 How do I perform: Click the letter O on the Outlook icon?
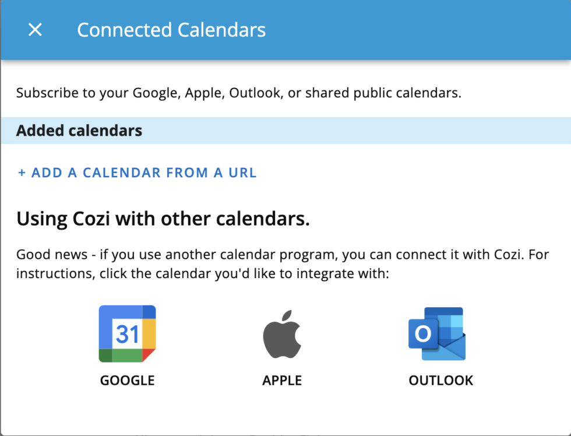(x=423, y=334)
